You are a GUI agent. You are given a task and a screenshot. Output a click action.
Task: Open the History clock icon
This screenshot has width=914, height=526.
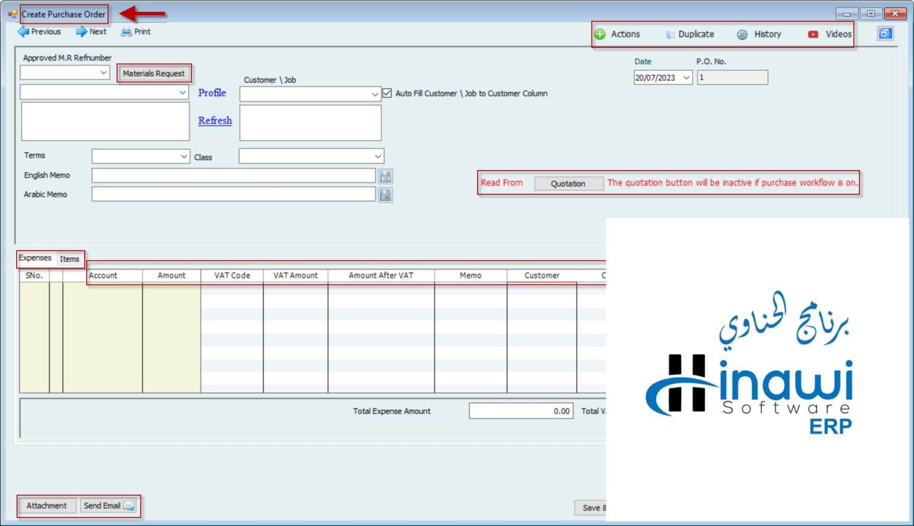point(742,35)
